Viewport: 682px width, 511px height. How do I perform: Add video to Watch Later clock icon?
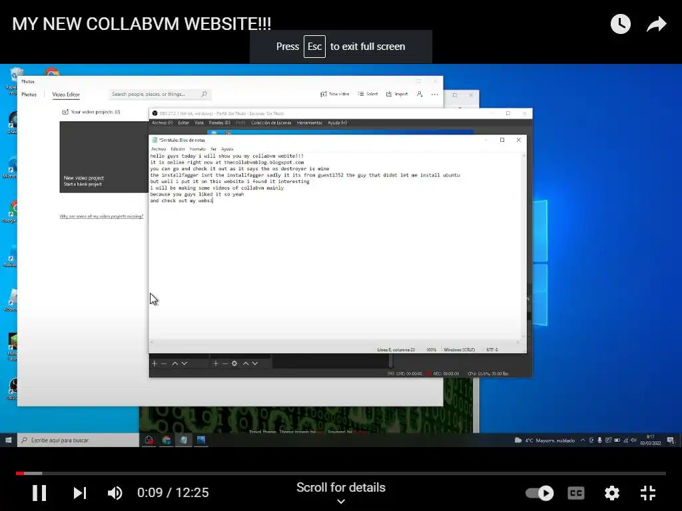coord(620,24)
